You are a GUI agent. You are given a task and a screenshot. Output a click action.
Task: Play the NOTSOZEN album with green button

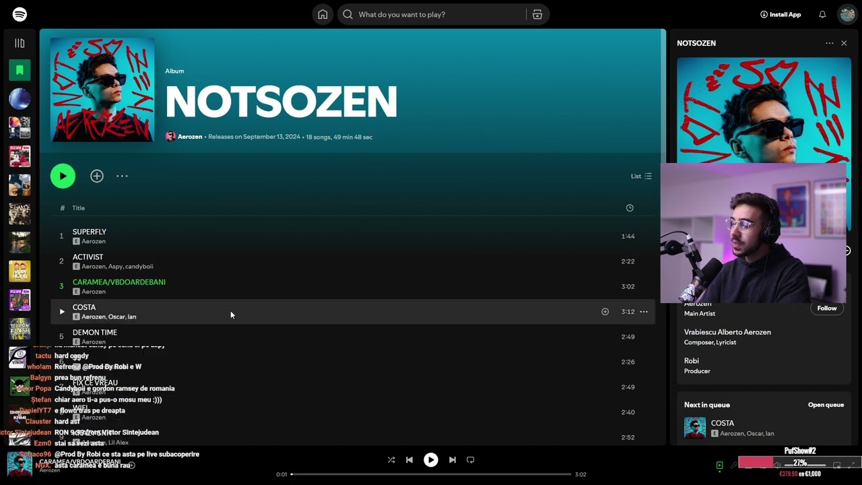[63, 176]
